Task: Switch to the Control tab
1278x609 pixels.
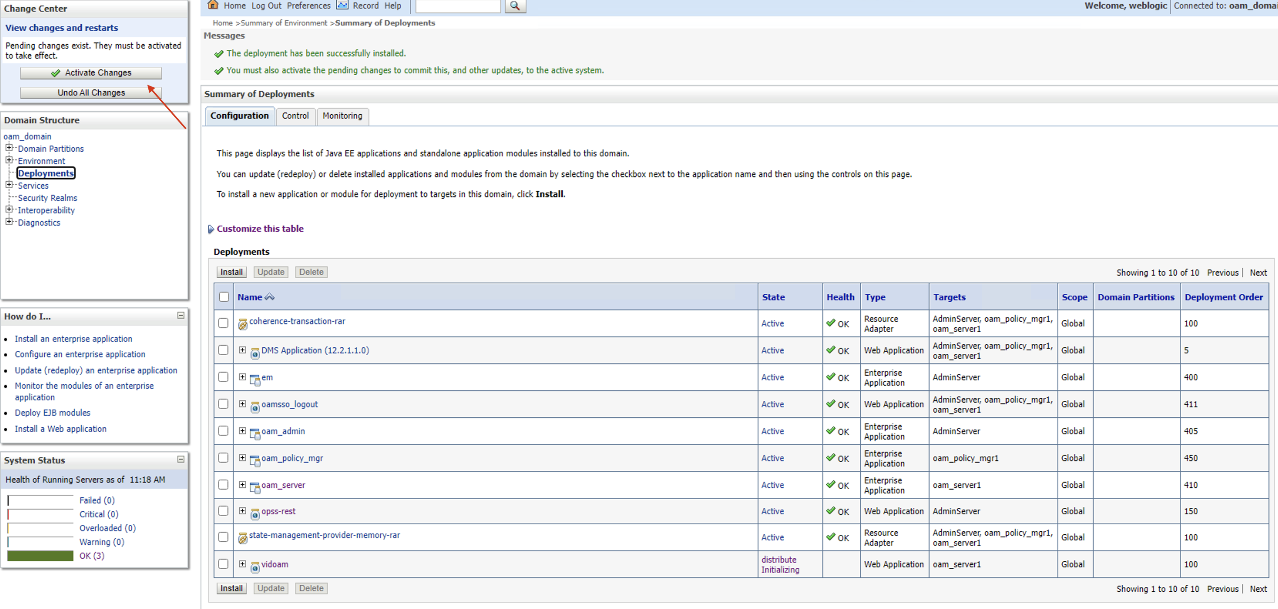Action: (x=295, y=115)
